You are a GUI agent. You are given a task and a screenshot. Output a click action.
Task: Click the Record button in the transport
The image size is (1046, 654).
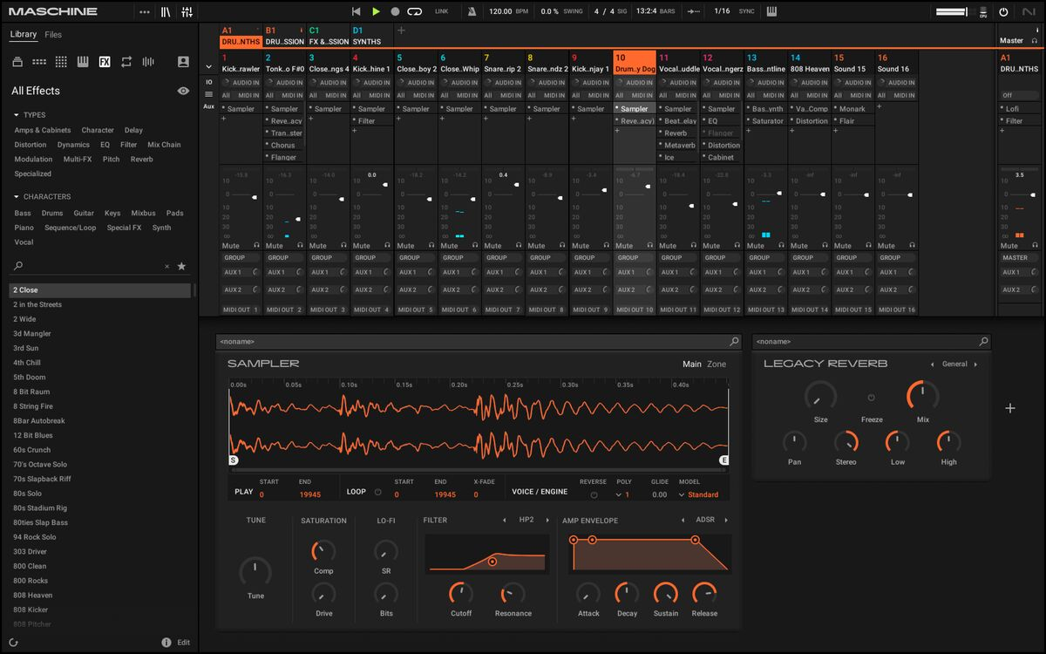tap(395, 11)
